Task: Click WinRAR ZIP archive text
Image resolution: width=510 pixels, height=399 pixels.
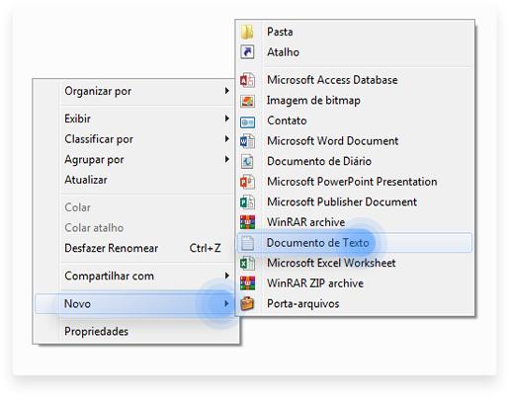Action: click(x=315, y=283)
